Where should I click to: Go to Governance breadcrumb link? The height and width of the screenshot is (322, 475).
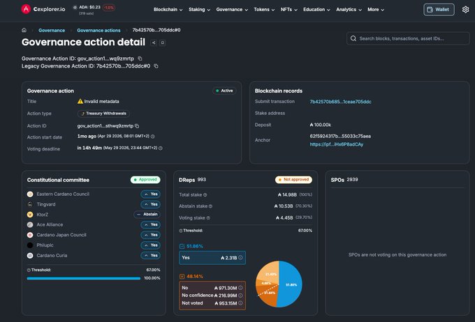[52, 30]
